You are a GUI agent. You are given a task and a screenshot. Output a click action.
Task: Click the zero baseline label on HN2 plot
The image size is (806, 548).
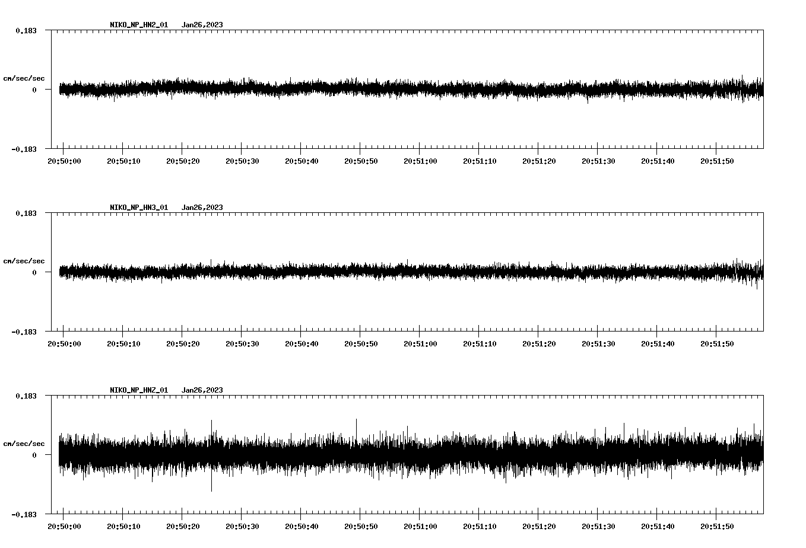pyautogui.click(x=34, y=90)
